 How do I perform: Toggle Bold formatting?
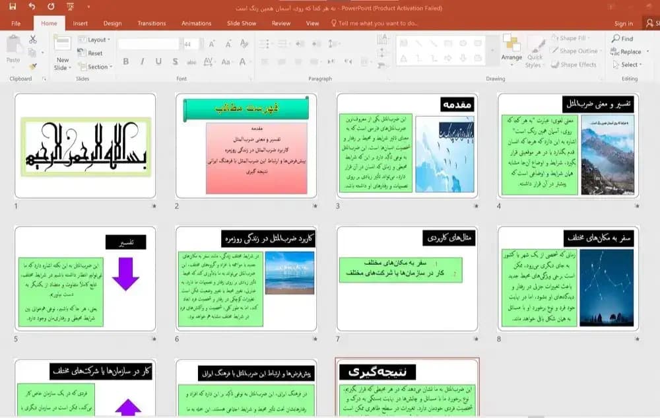click(126, 61)
